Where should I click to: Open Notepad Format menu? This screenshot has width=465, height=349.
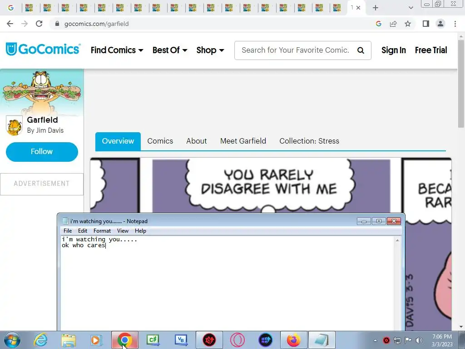[102, 230]
